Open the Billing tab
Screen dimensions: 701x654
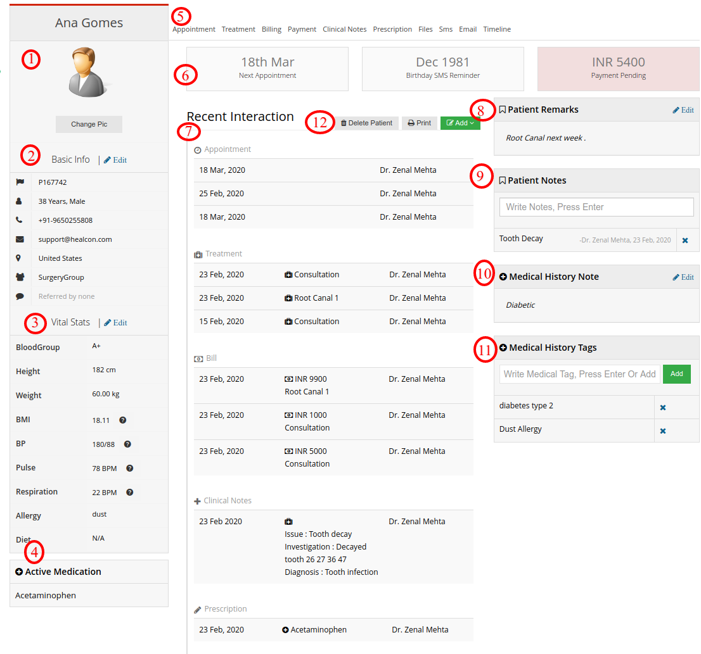tap(271, 29)
